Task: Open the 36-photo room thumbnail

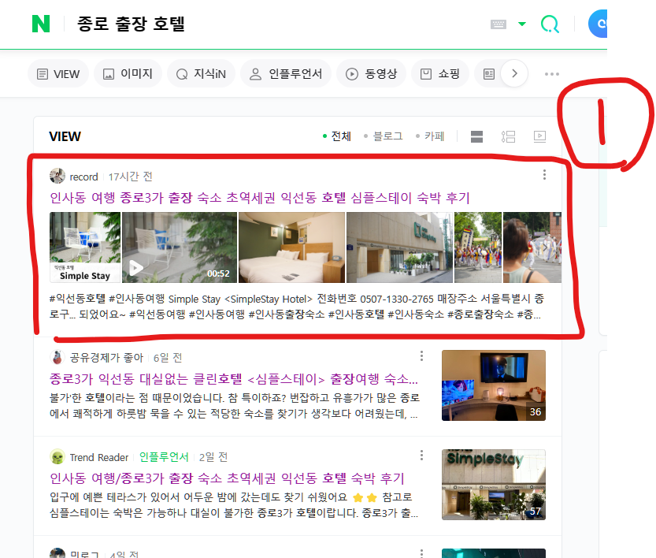Action: (x=494, y=385)
